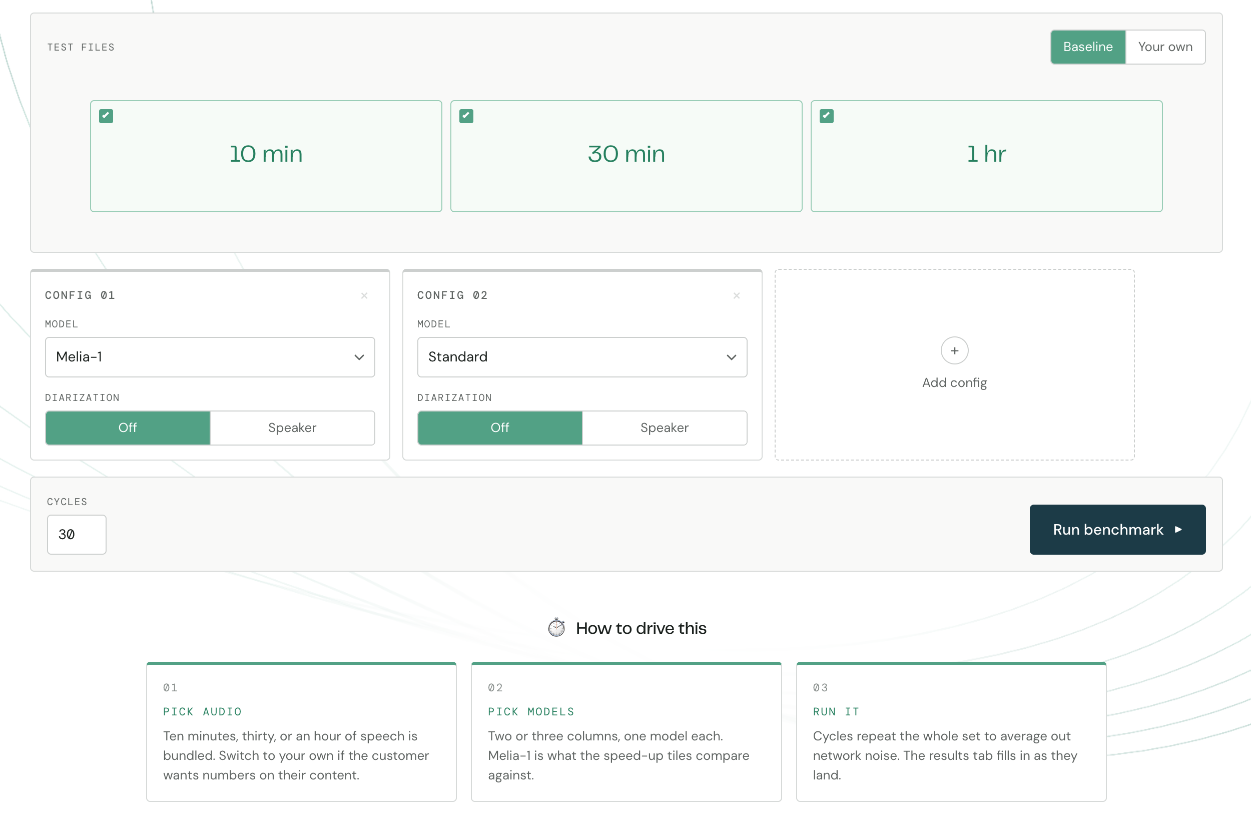The width and height of the screenshot is (1251, 825).
Task: Start the run with Run benchmark button
Action: click(1117, 529)
